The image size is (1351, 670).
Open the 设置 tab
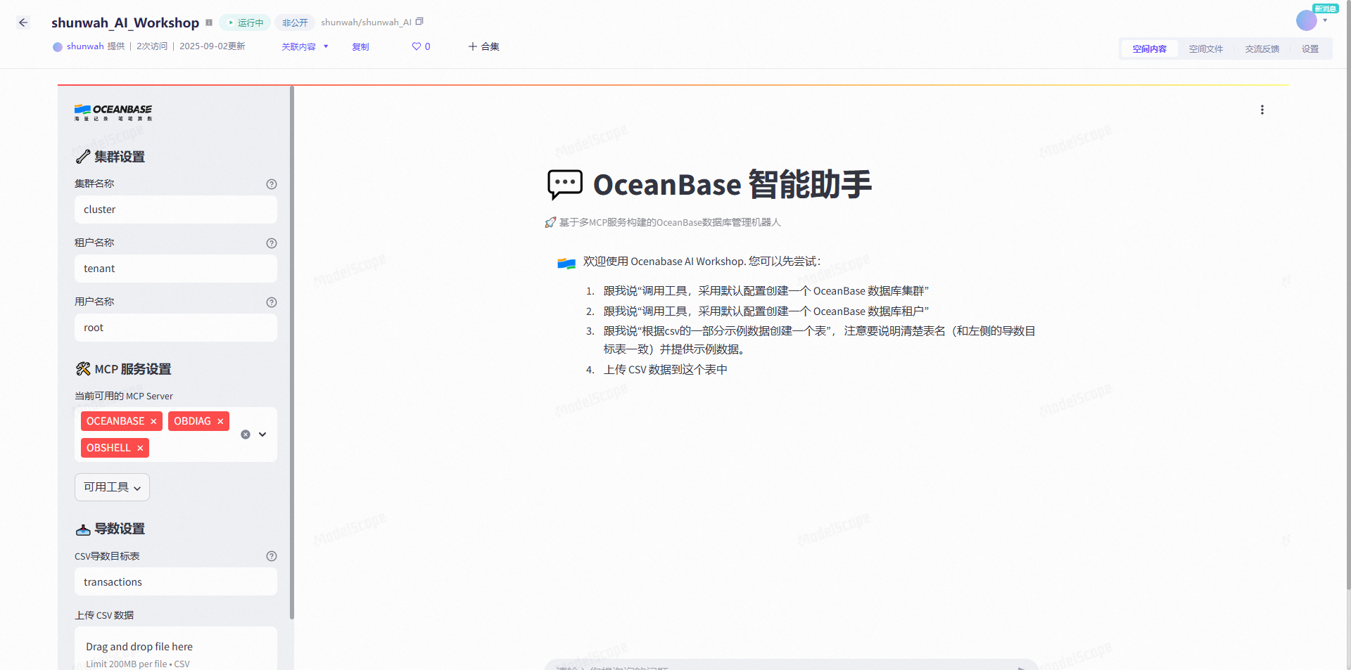[x=1310, y=49]
